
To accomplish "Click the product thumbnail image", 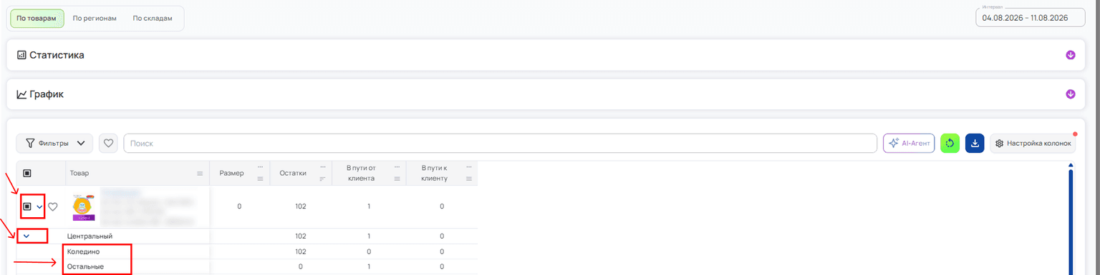I will [85, 207].
